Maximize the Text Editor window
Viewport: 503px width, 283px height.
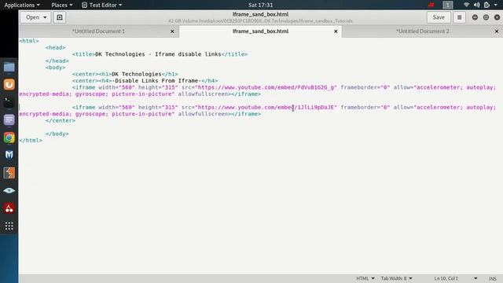click(486, 17)
